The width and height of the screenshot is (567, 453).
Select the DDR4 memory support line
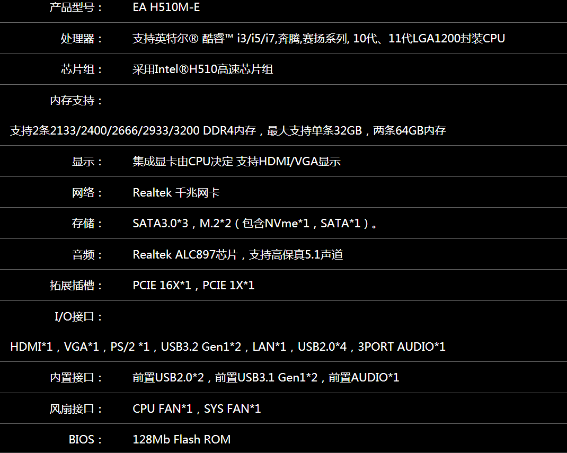click(x=228, y=130)
